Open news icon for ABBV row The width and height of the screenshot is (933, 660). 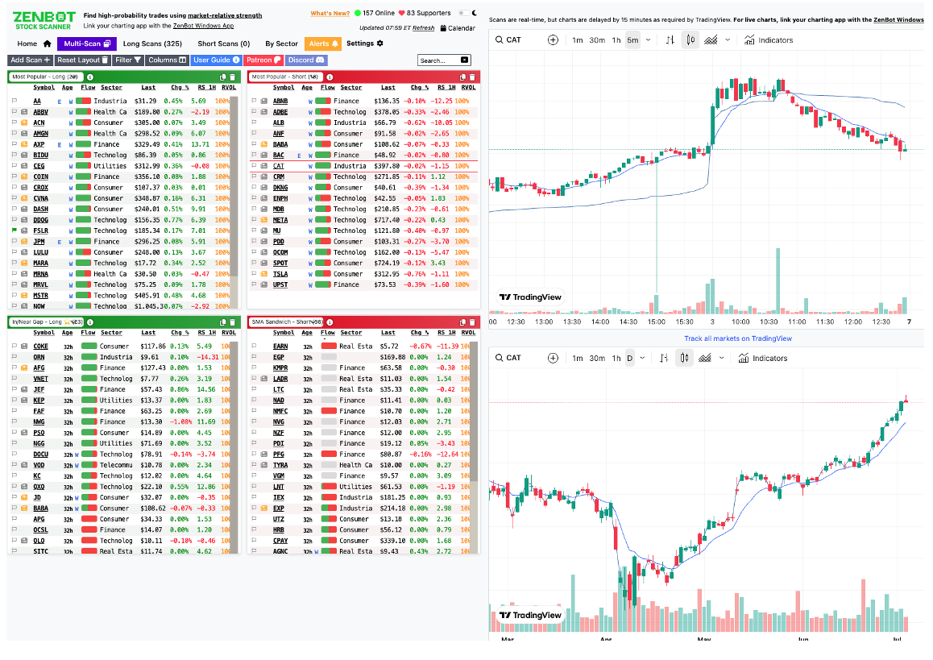click(24, 112)
